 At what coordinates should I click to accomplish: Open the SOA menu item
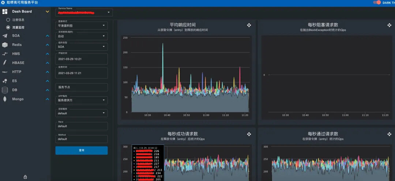pos(25,36)
